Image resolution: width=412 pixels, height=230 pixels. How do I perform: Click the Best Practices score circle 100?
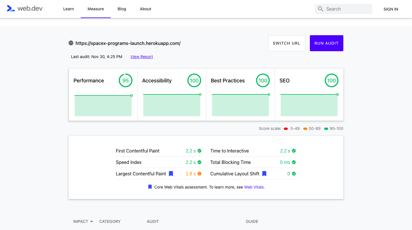pos(263,81)
